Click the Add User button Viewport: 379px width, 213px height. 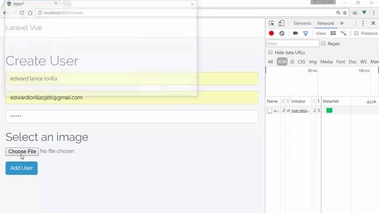click(21, 168)
